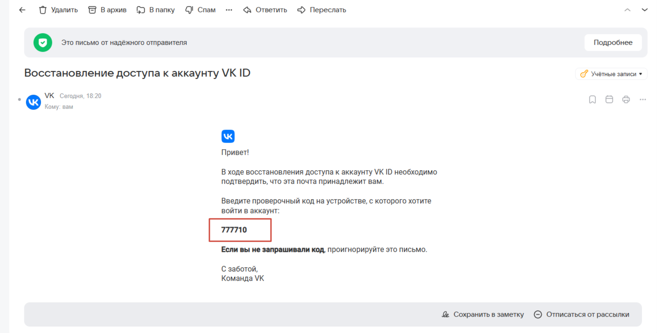
Task: Save email via Сохранить в заметку
Action: [483, 314]
